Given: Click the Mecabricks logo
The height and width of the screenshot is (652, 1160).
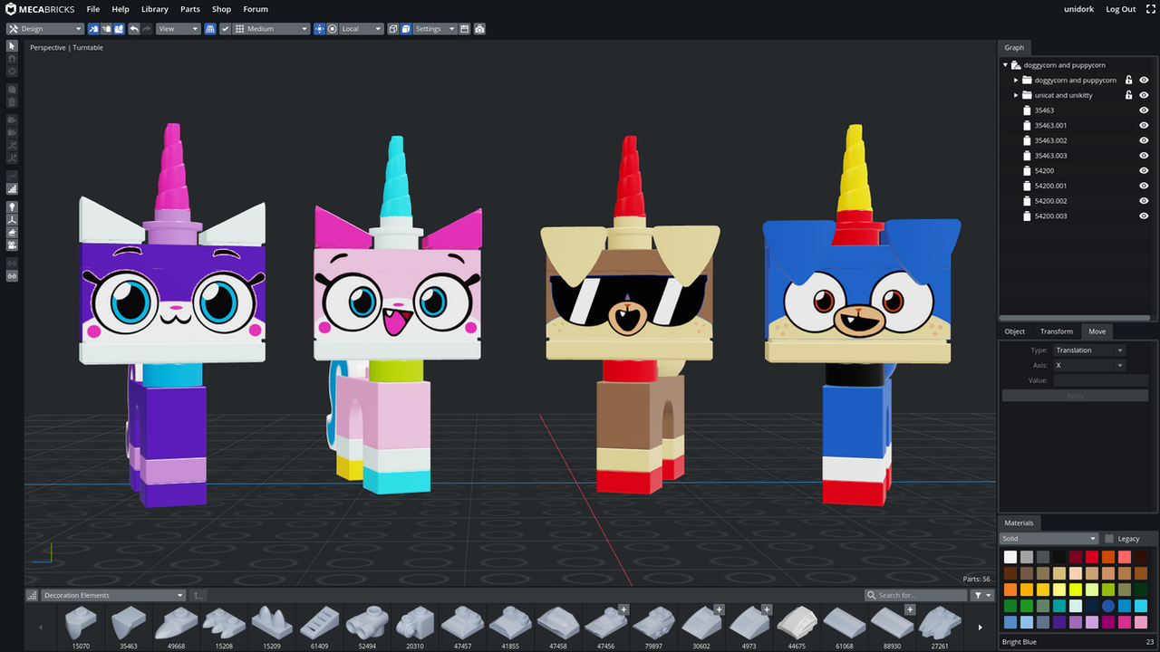Looking at the screenshot, I should pos(38,9).
